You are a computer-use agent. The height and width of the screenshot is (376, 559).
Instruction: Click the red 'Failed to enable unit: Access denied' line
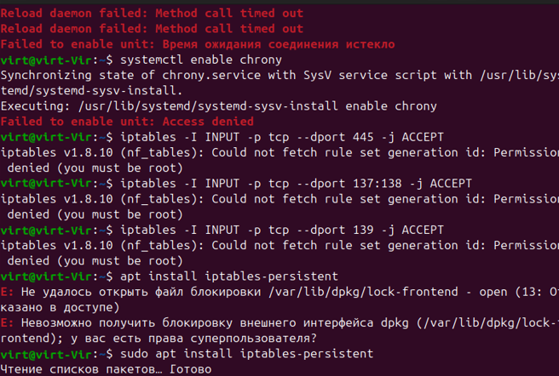click(x=127, y=122)
